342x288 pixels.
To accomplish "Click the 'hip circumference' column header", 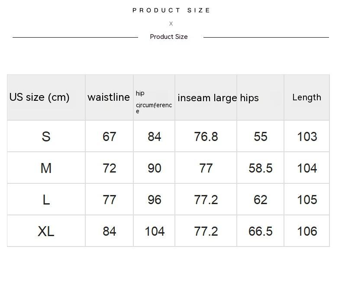I will coord(154,102).
